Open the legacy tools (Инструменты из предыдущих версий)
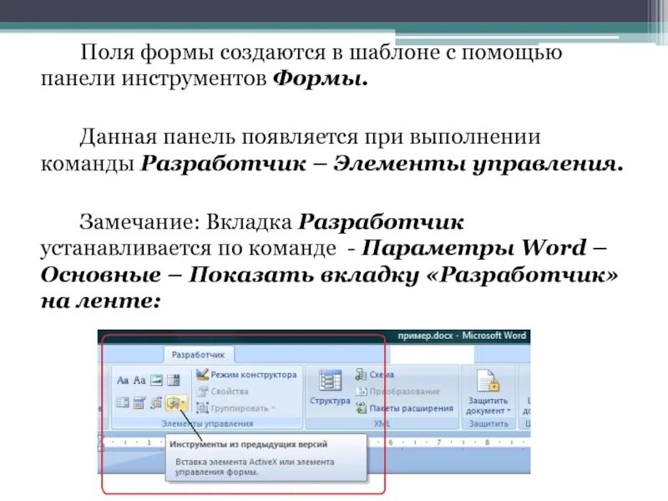Screen dimensions: 668x501 [x=171, y=402]
